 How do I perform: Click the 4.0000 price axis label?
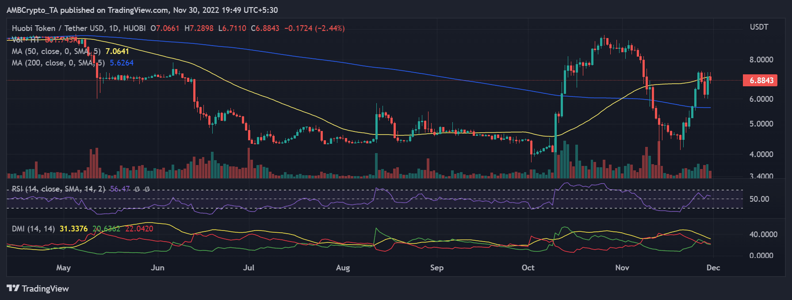pyautogui.click(x=761, y=154)
